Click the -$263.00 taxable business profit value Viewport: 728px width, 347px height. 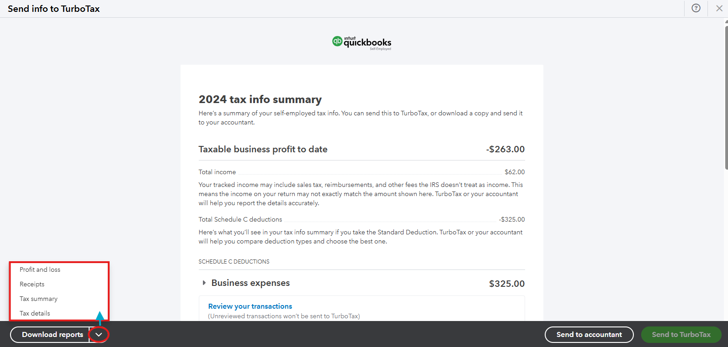click(x=505, y=149)
